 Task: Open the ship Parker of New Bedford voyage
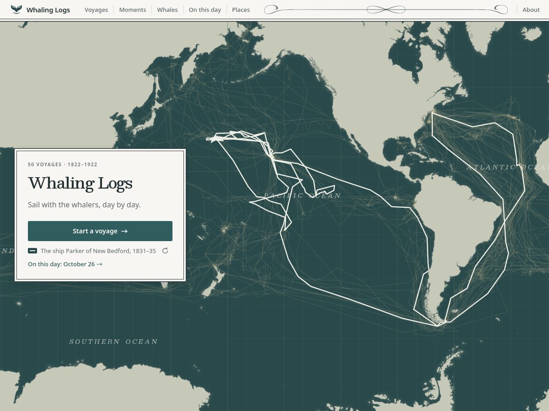point(98,251)
